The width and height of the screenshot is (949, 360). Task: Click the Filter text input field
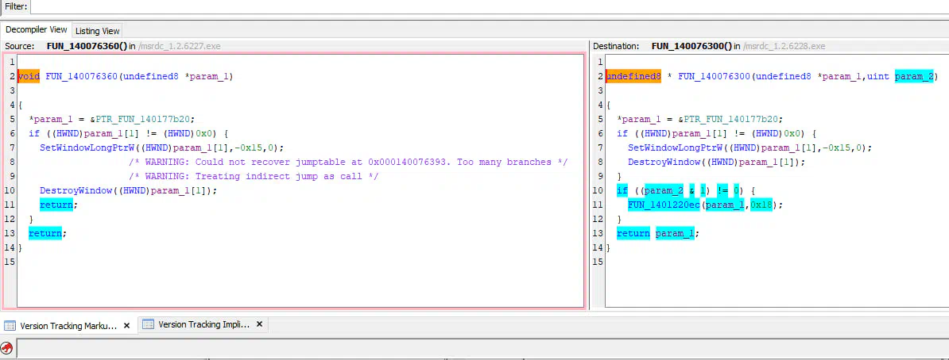pos(489,6)
